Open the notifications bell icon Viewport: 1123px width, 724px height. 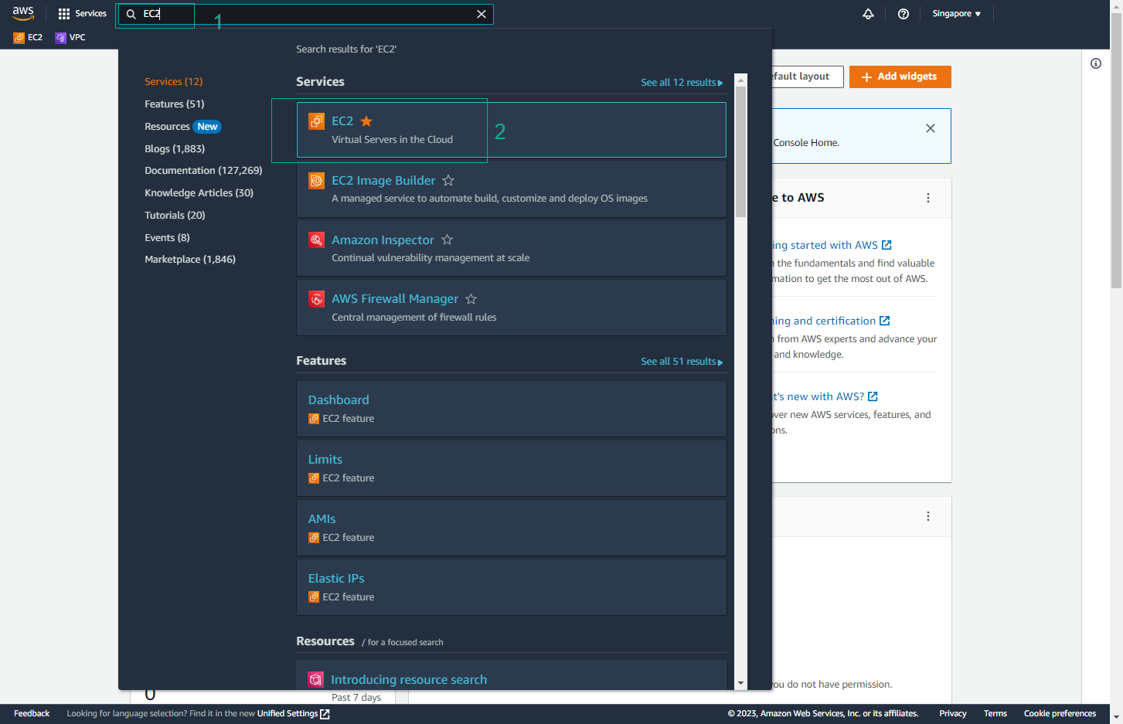tap(868, 14)
